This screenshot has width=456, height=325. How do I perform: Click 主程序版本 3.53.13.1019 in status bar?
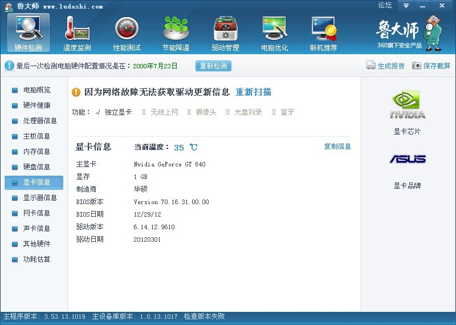(x=44, y=316)
